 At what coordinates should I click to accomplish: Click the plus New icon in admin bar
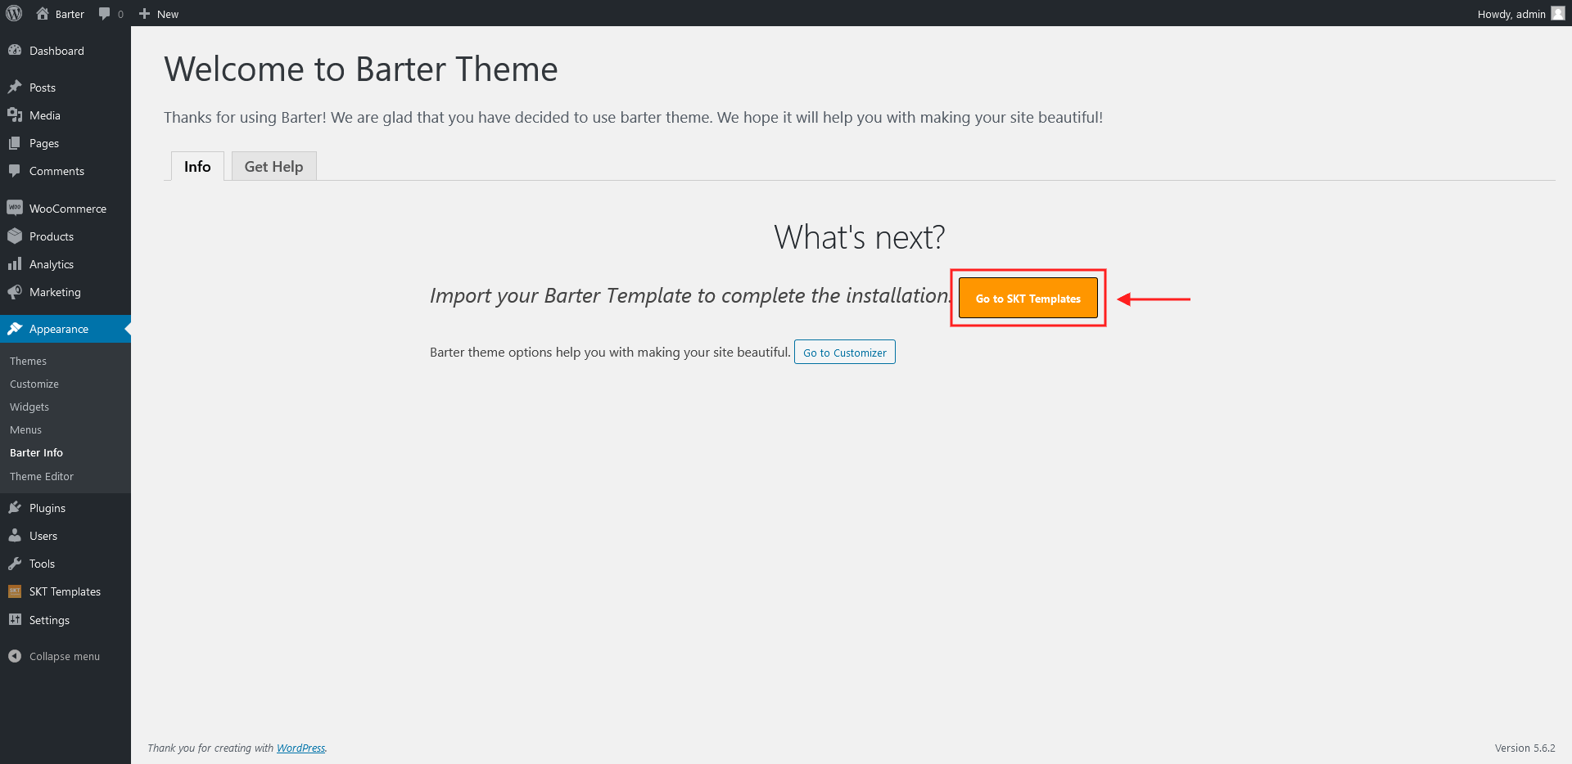tap(144, 14)
